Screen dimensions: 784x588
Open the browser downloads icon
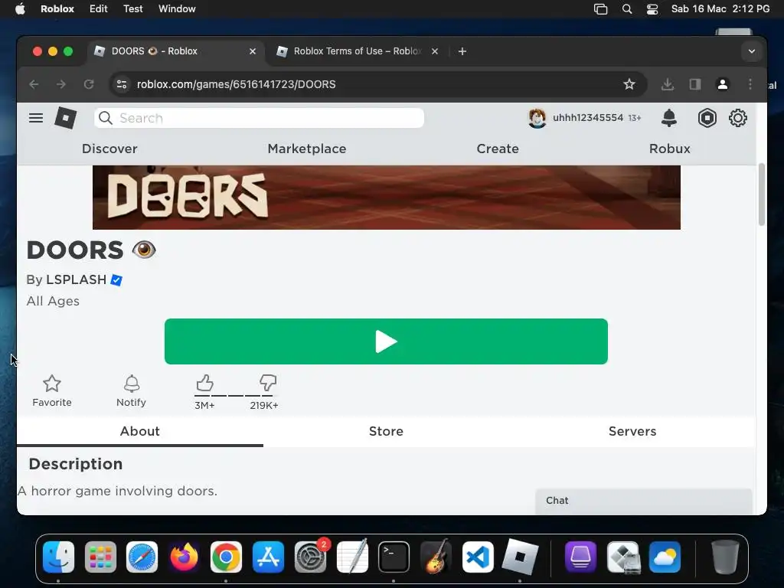[x=668, y=84]
